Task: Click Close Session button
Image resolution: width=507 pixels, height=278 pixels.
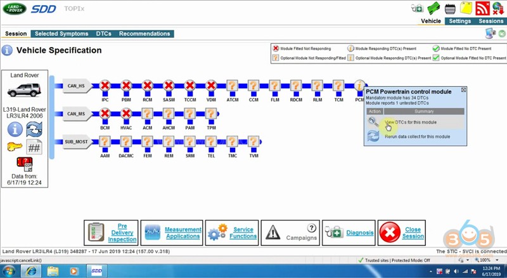Action: click(x=402, y=233)
